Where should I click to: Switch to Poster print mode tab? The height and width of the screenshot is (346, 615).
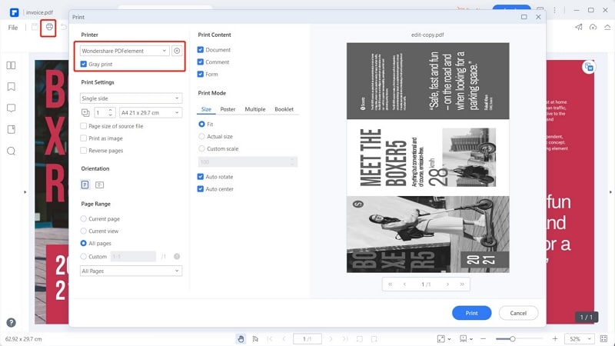(228, 109)
